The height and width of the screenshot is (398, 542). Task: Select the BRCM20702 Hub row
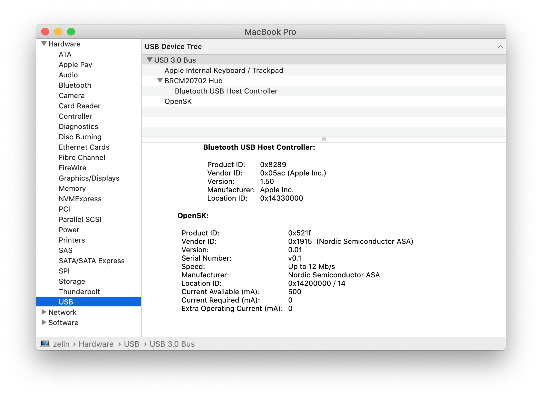pos(324,81)
